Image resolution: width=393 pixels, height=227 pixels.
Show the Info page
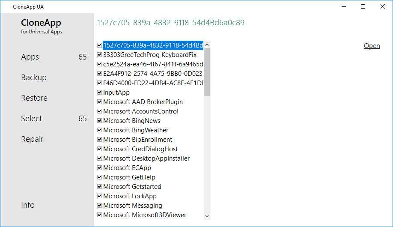pos(28,205)
